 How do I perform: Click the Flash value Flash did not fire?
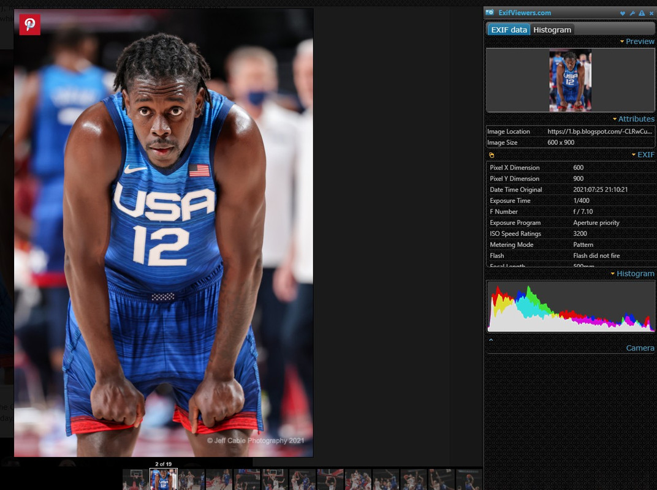(596, 255)
